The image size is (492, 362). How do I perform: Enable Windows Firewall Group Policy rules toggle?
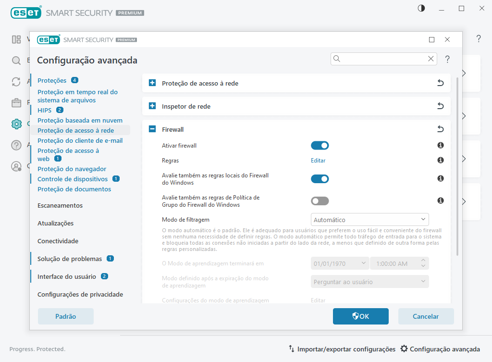pos(320,200)
